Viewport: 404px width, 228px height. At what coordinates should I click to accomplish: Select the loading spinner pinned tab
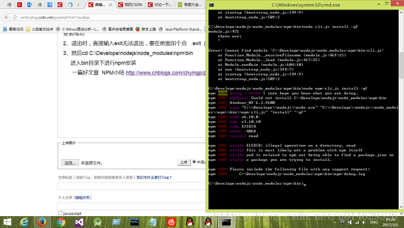point(70,5)
